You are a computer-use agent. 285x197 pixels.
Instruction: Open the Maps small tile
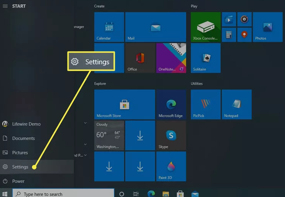[244, 35]
